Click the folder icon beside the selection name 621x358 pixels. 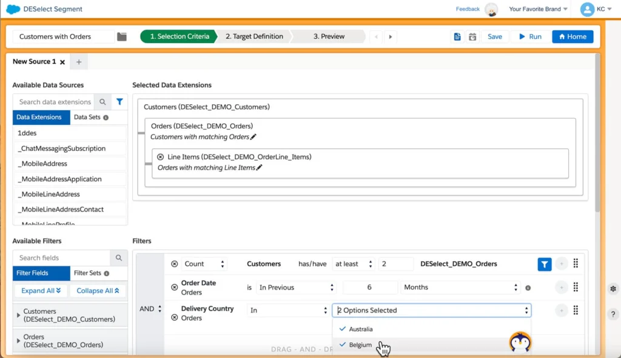(122, 36)
